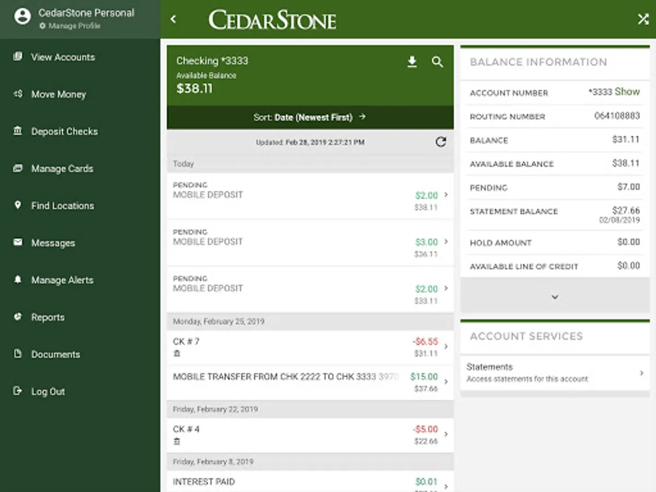The width and height of the screenshot is (656, 492).
Task: Click the Move Money dollar icon
Action: tap(18, 93)
